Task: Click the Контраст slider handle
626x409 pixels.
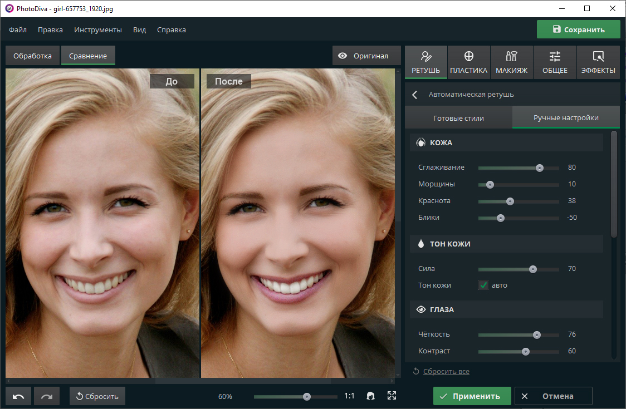Action: tap(525, 352)
